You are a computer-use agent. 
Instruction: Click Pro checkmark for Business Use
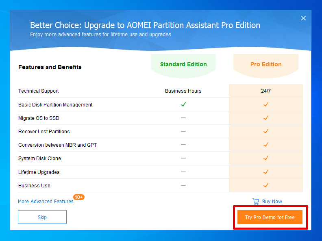tap(266, 185)
